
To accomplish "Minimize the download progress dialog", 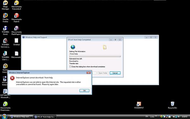I will [x=111, y=40].
